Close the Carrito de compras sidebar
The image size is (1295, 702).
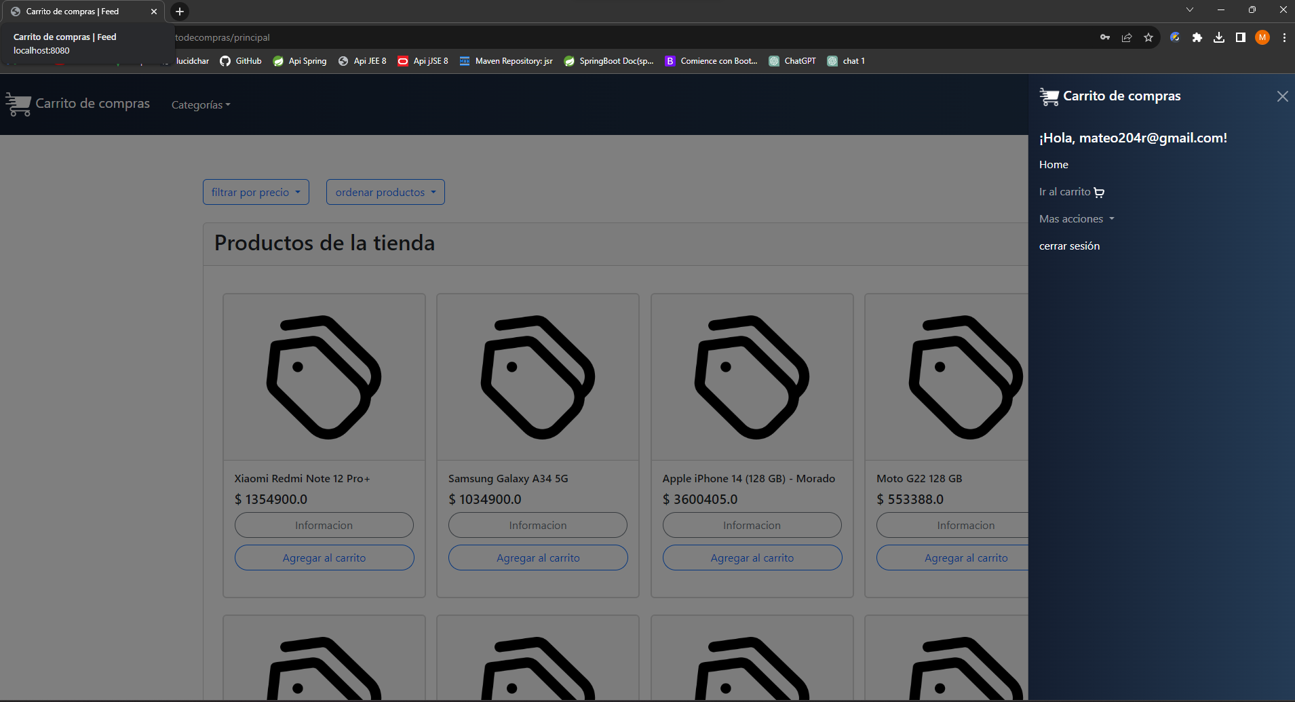1282,96
